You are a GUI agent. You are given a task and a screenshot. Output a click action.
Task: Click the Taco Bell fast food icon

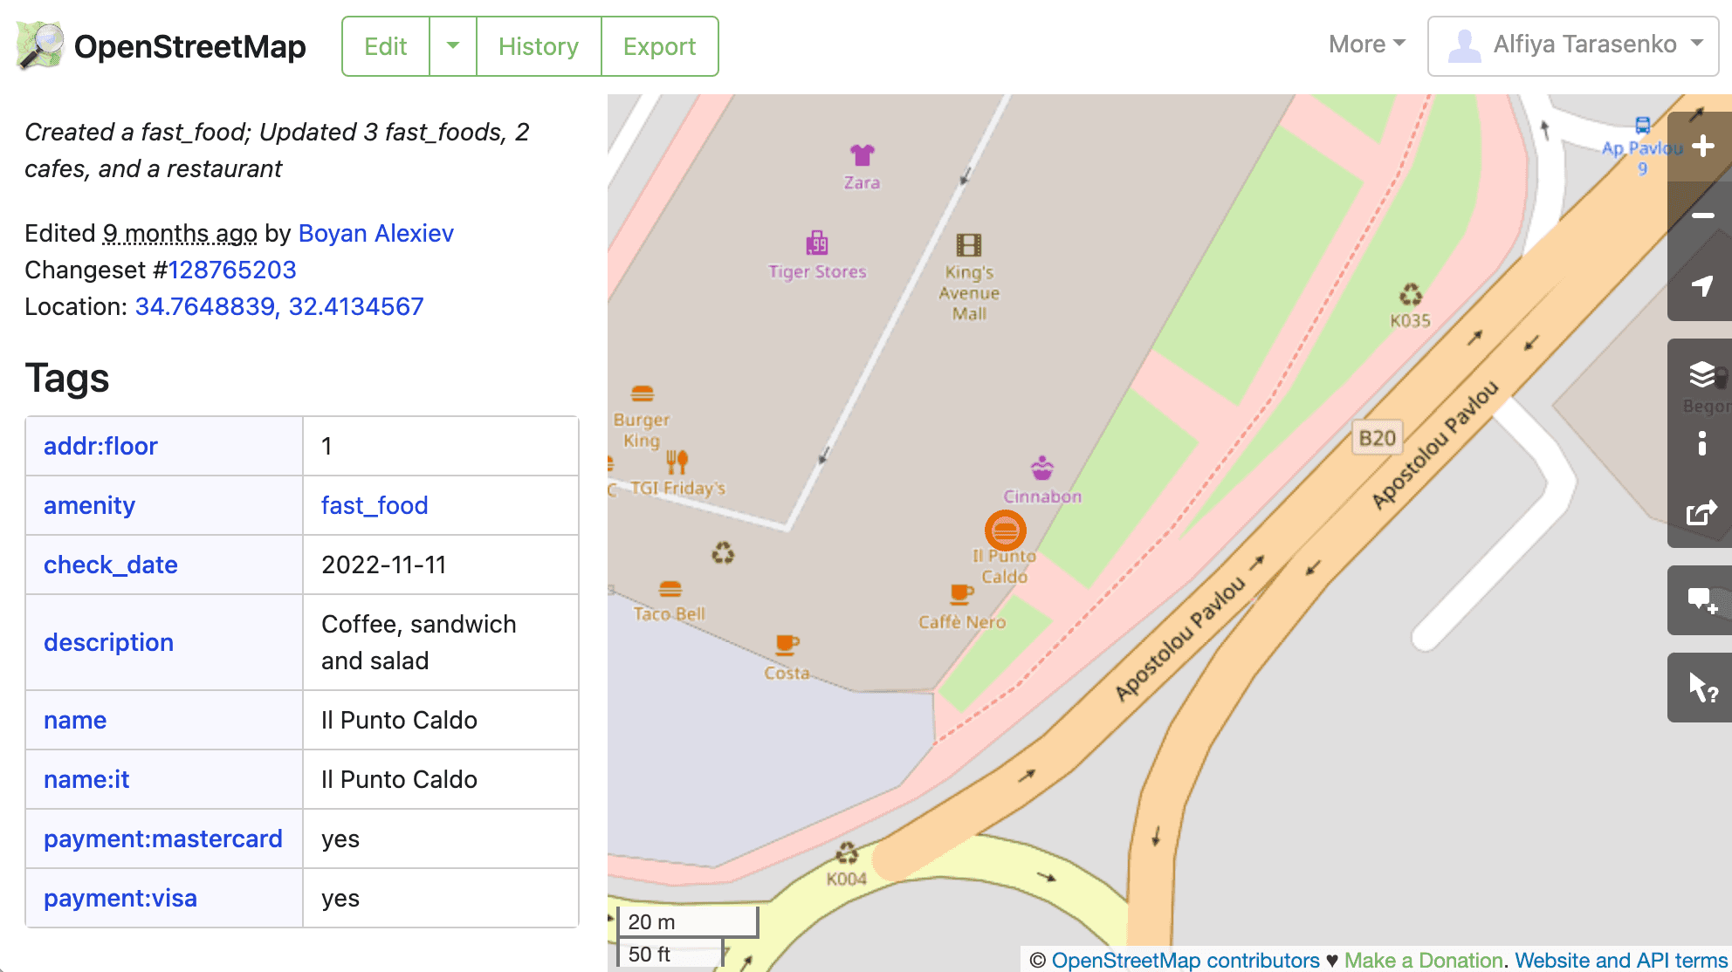(x=670, y=589)
